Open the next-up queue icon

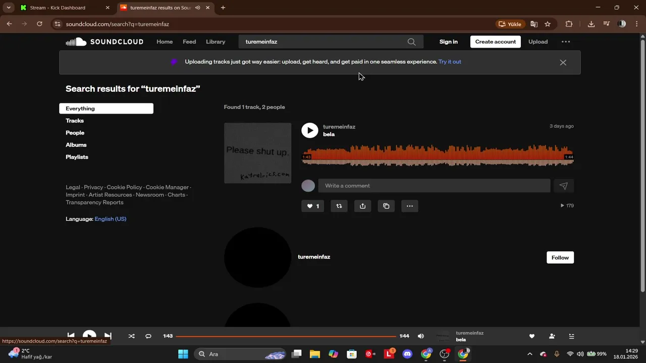(x=572, y=336)
